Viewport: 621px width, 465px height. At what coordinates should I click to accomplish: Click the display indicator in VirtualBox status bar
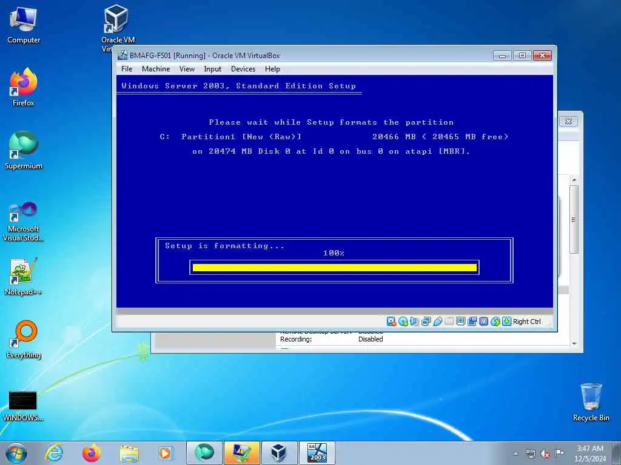460,321
